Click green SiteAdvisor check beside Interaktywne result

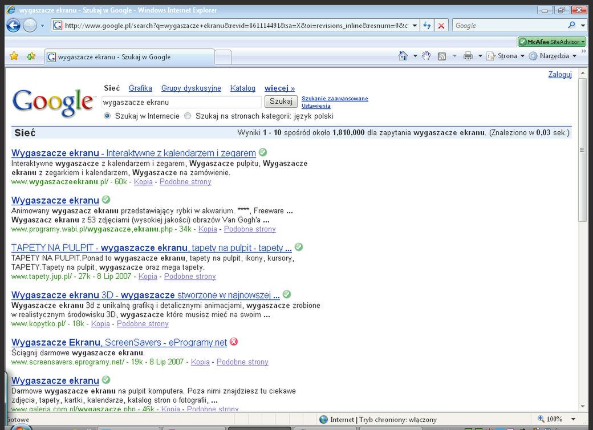tap(263, 152)
